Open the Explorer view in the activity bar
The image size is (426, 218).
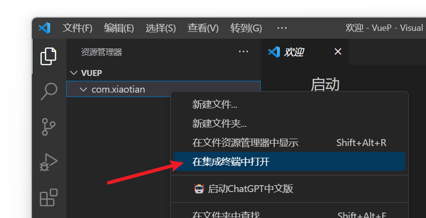48,56
